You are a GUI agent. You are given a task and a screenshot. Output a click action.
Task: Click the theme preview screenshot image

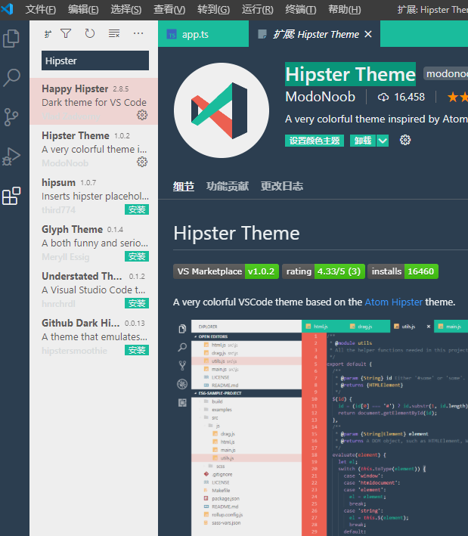pos(321,428)
